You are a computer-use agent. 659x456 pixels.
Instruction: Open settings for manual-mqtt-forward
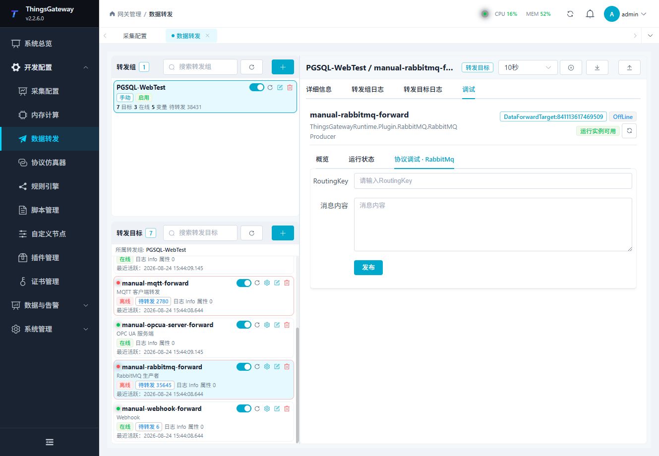[x=267, y=283]
